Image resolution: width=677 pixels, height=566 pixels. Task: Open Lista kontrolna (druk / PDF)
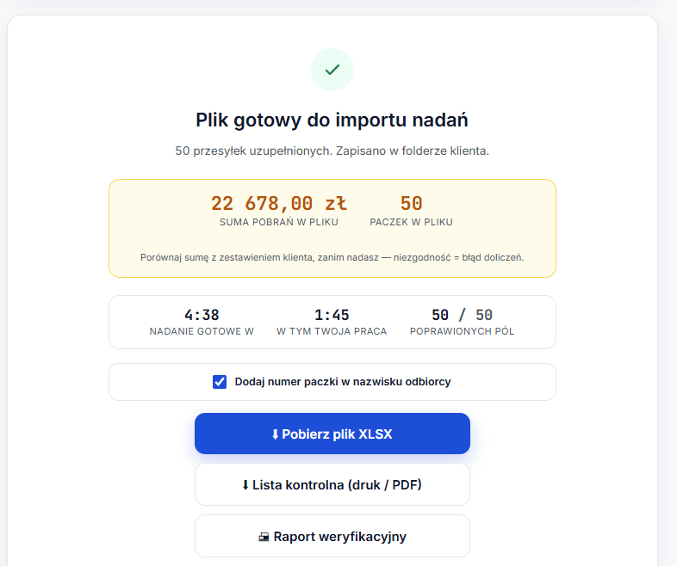coord(332,484)
